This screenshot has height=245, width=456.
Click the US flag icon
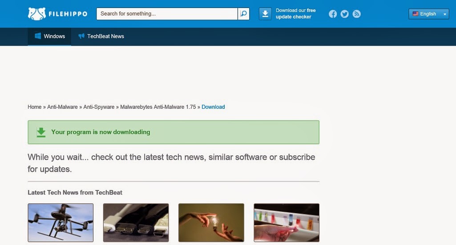pyautogui.click(x=415, y=14)
